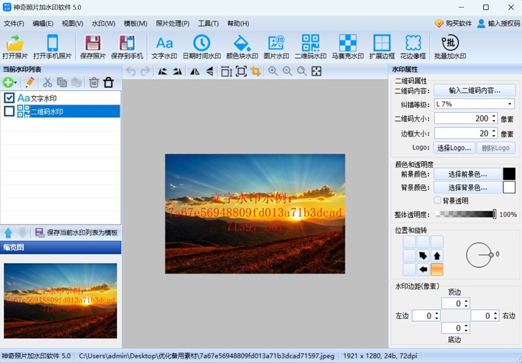Zoom out of the photo
This screenshot has width=522, height=363.
pos(287,71)
